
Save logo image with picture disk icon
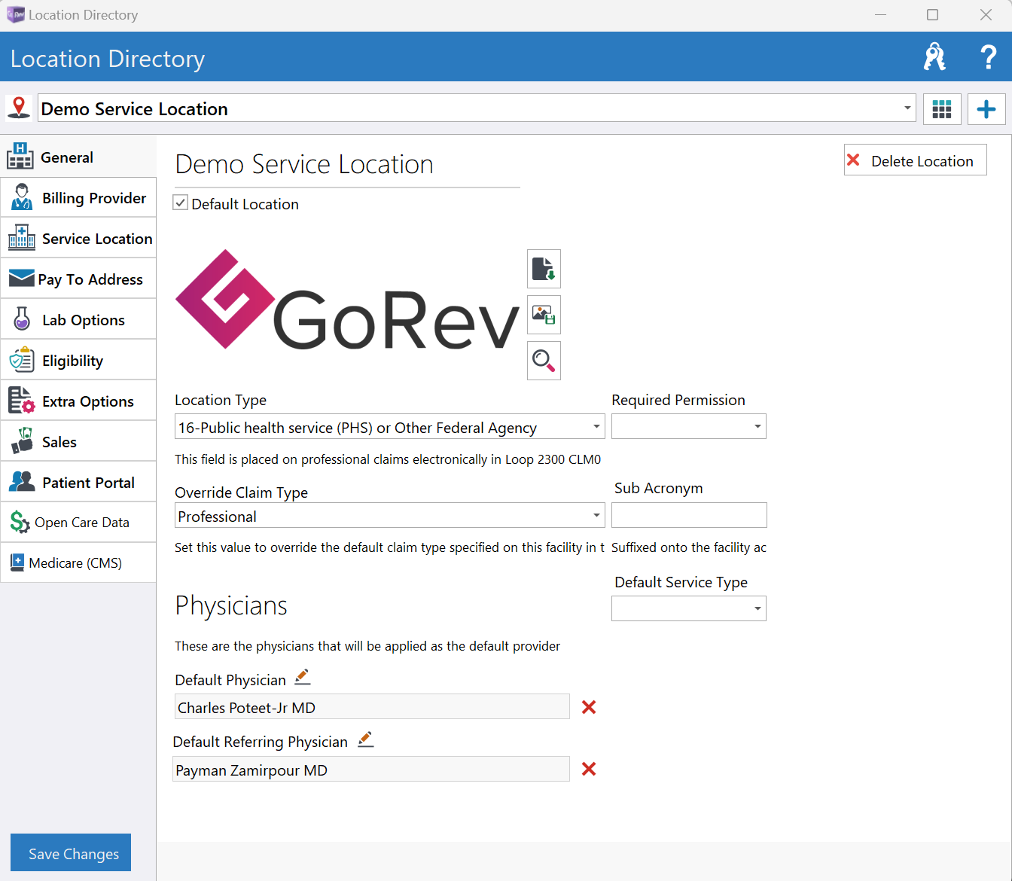[x=544, y=315]
